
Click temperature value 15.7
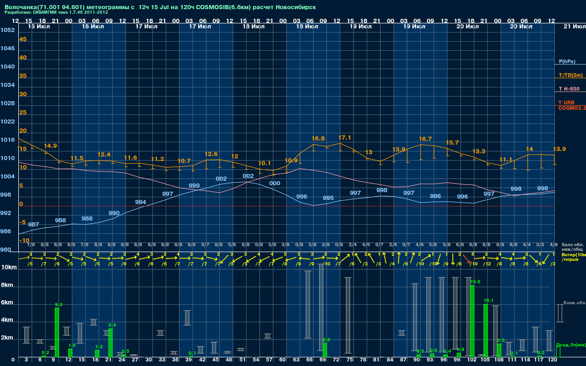click(x=452, y=143)
